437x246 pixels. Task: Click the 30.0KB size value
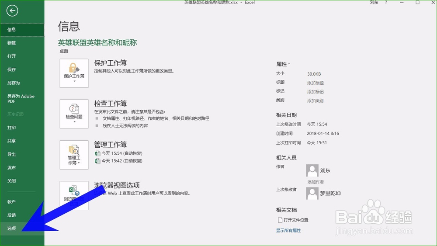(314, 74)
